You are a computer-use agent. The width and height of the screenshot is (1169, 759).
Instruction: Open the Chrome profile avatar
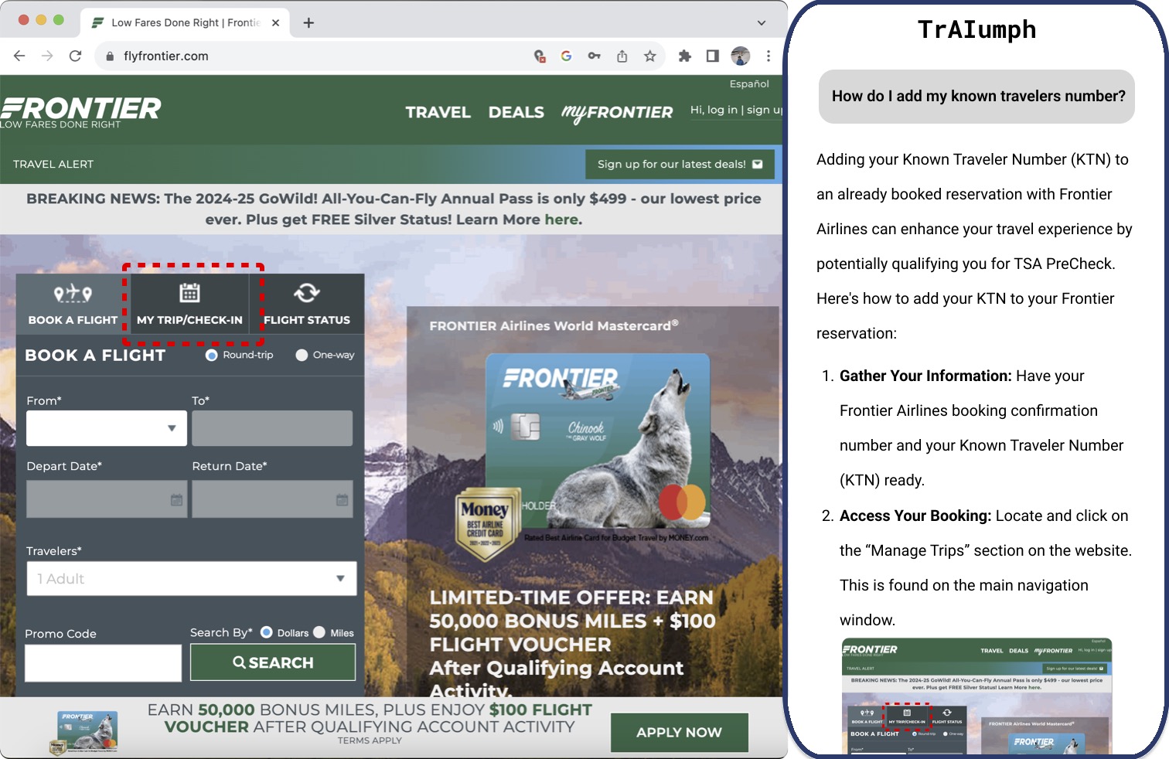tap(740, 56)
